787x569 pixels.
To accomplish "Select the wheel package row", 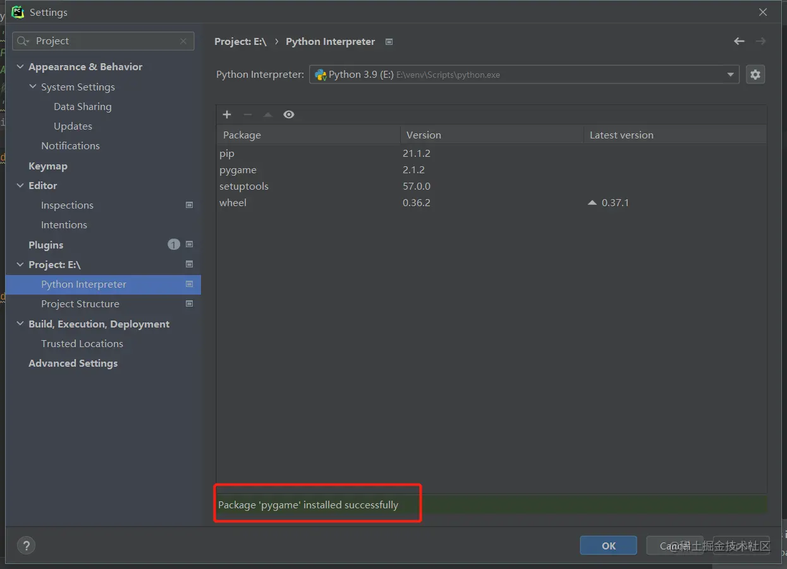I will click(x=491, y=203).
